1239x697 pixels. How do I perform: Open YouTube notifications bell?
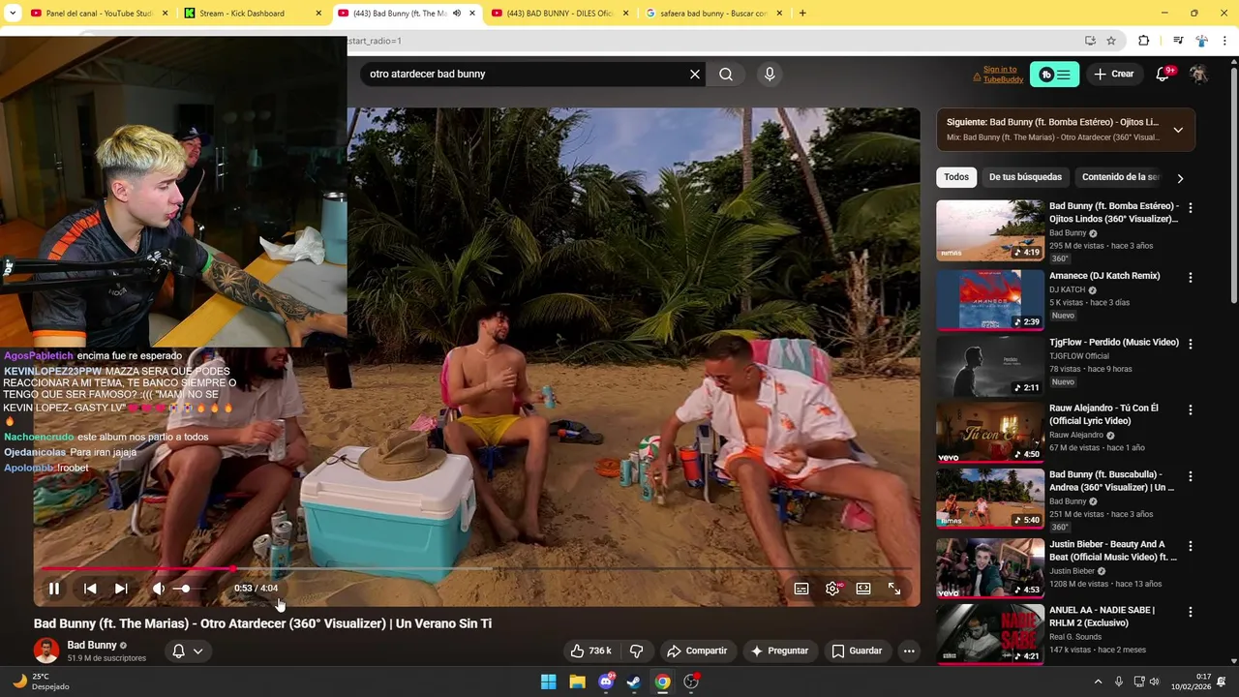coord(1163,75)
